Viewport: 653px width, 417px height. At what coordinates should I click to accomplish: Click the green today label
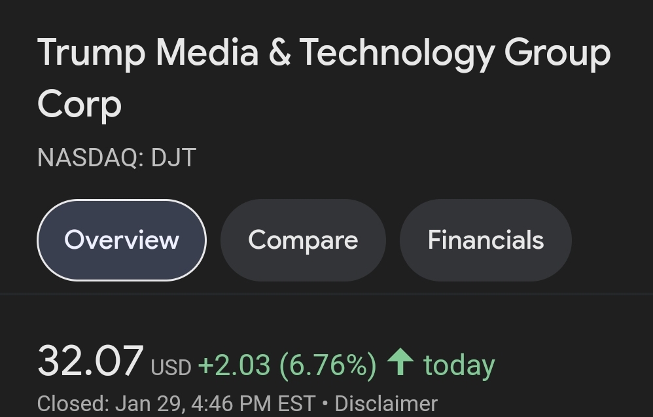point(459,366)
